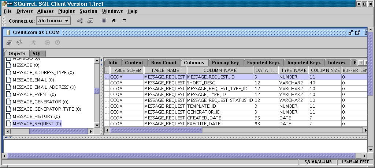The width and height of the screenshot is (375, 168).
Task: Click the circled X icon in session toolbar
Action: (x=57, y=42)
